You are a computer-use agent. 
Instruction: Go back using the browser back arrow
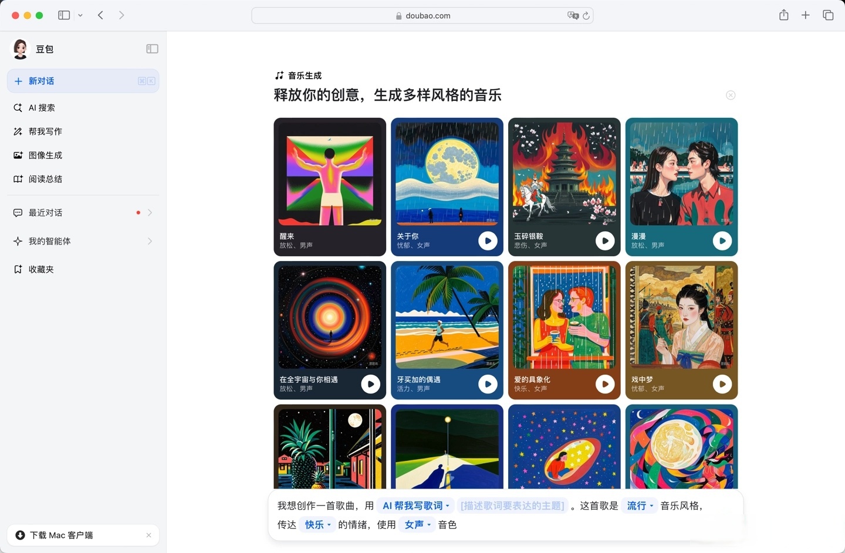click(x=100, y=15)
